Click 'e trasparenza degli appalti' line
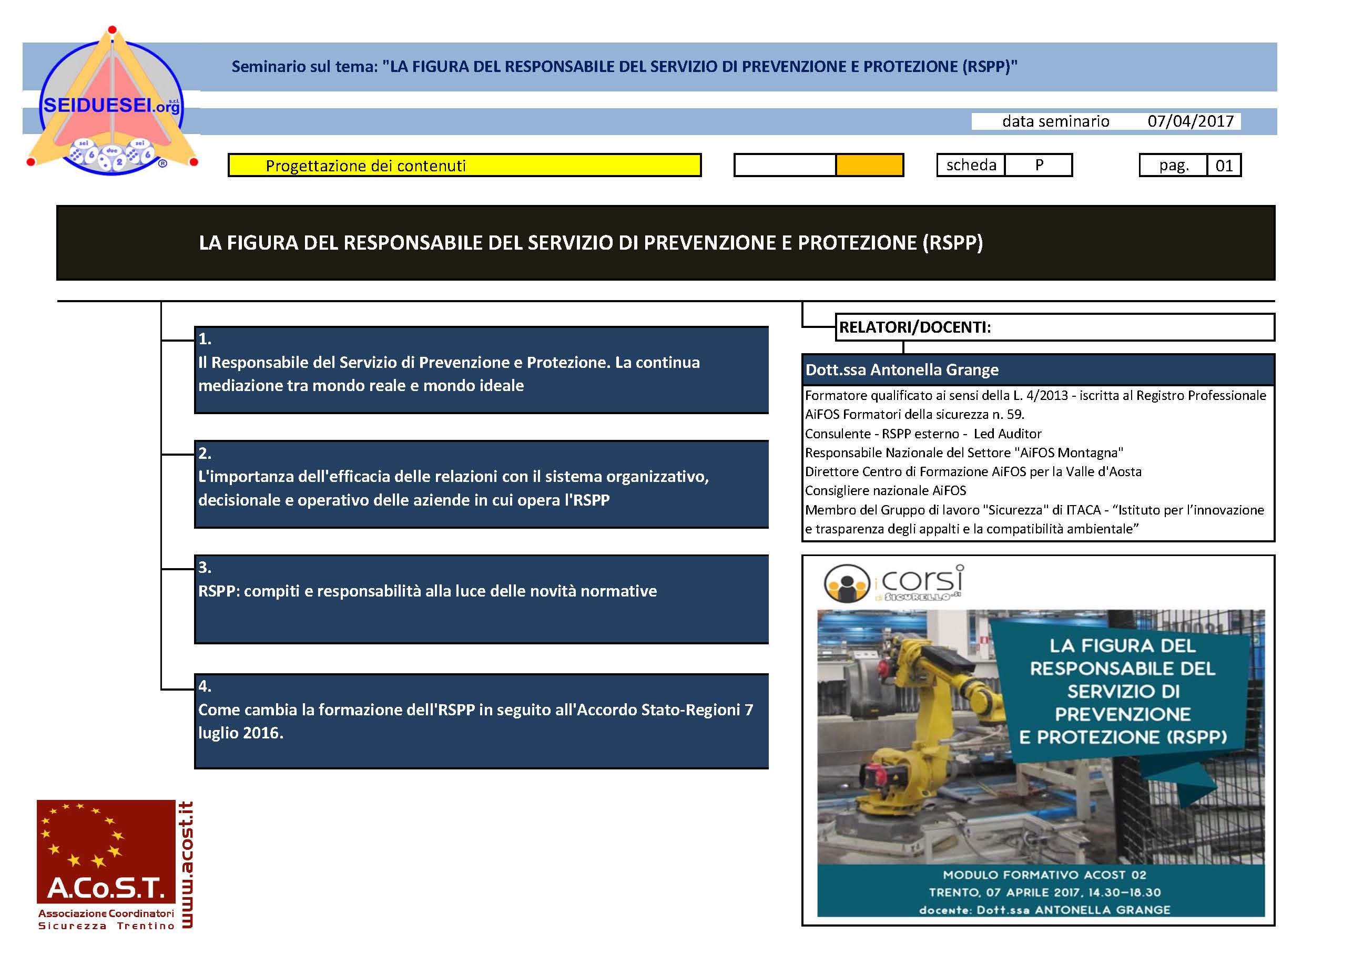 click(x=972, y=529)
